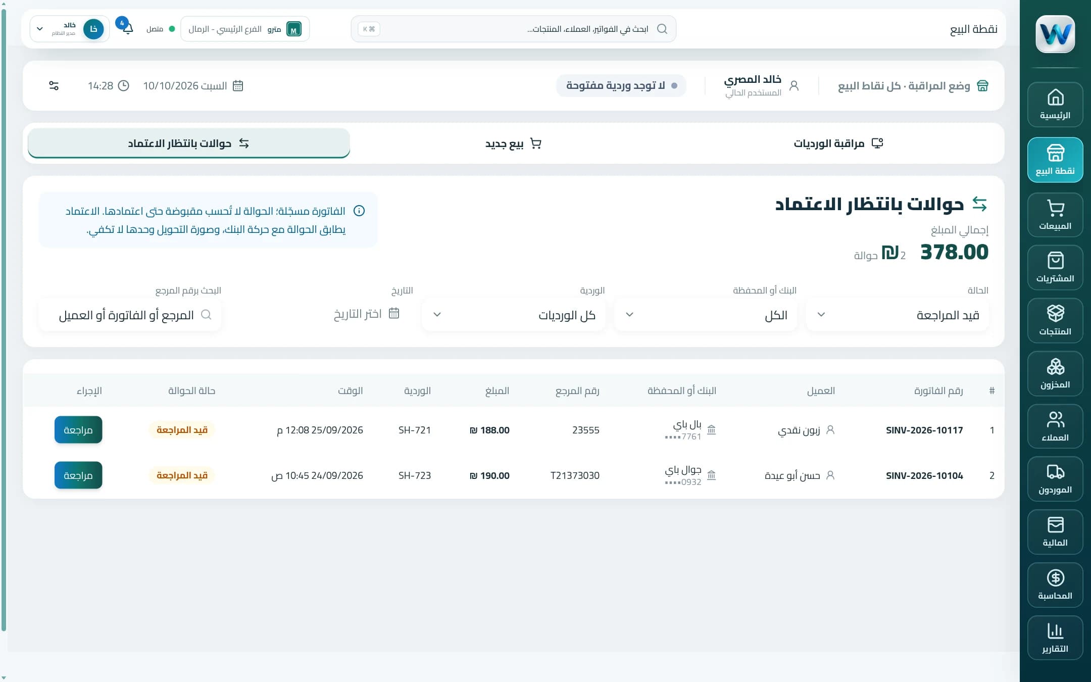
Task: Switch to مراقبة الورديات tab
Action: pos(838,143)
